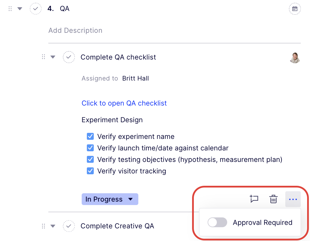This screenshot has width=310, height=241.
Task: Open the calendar date picker for the QA task
Action: point(295,9)
